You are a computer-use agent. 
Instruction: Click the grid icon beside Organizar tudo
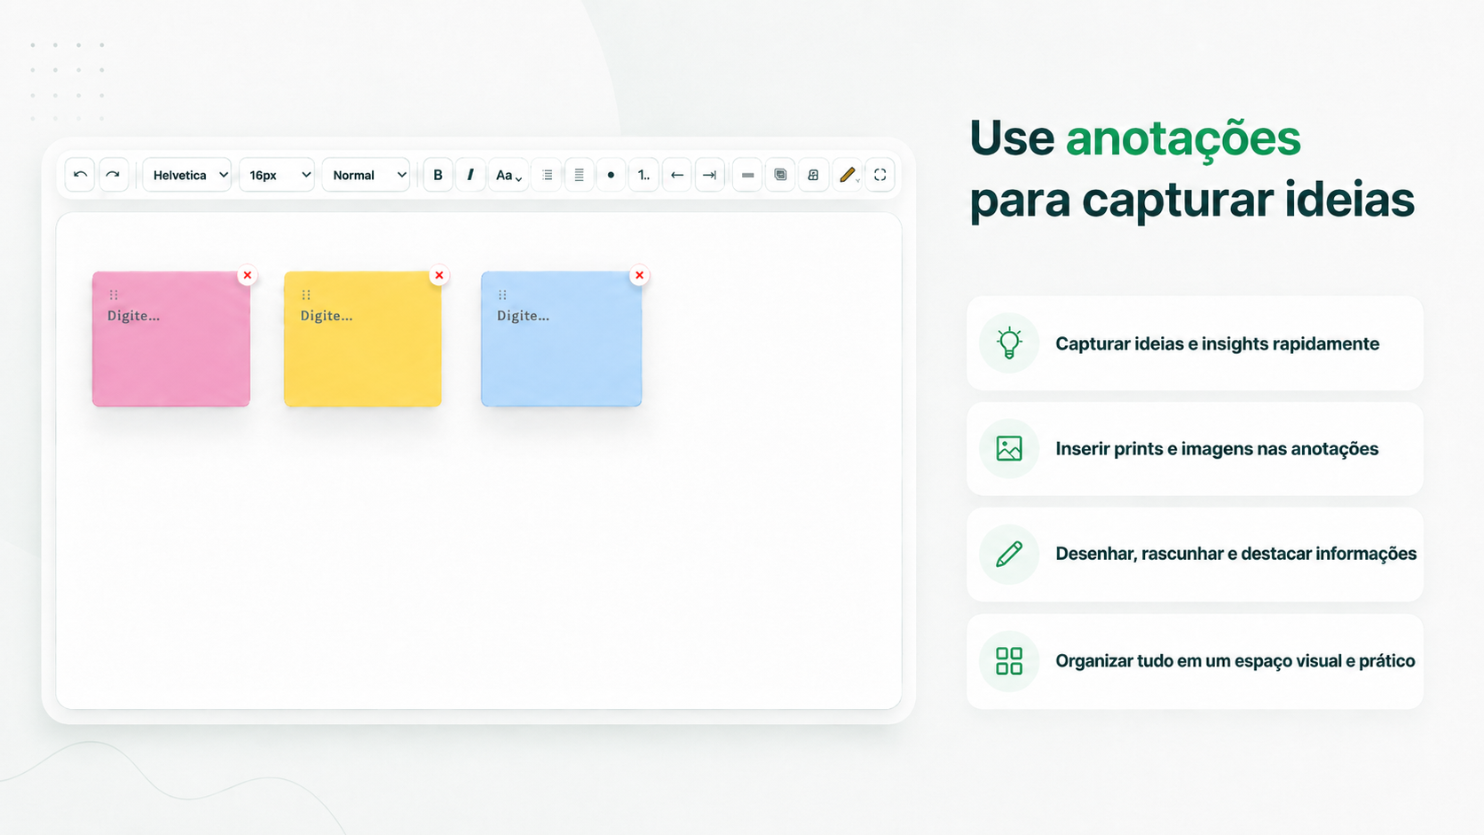point(1009,661)
